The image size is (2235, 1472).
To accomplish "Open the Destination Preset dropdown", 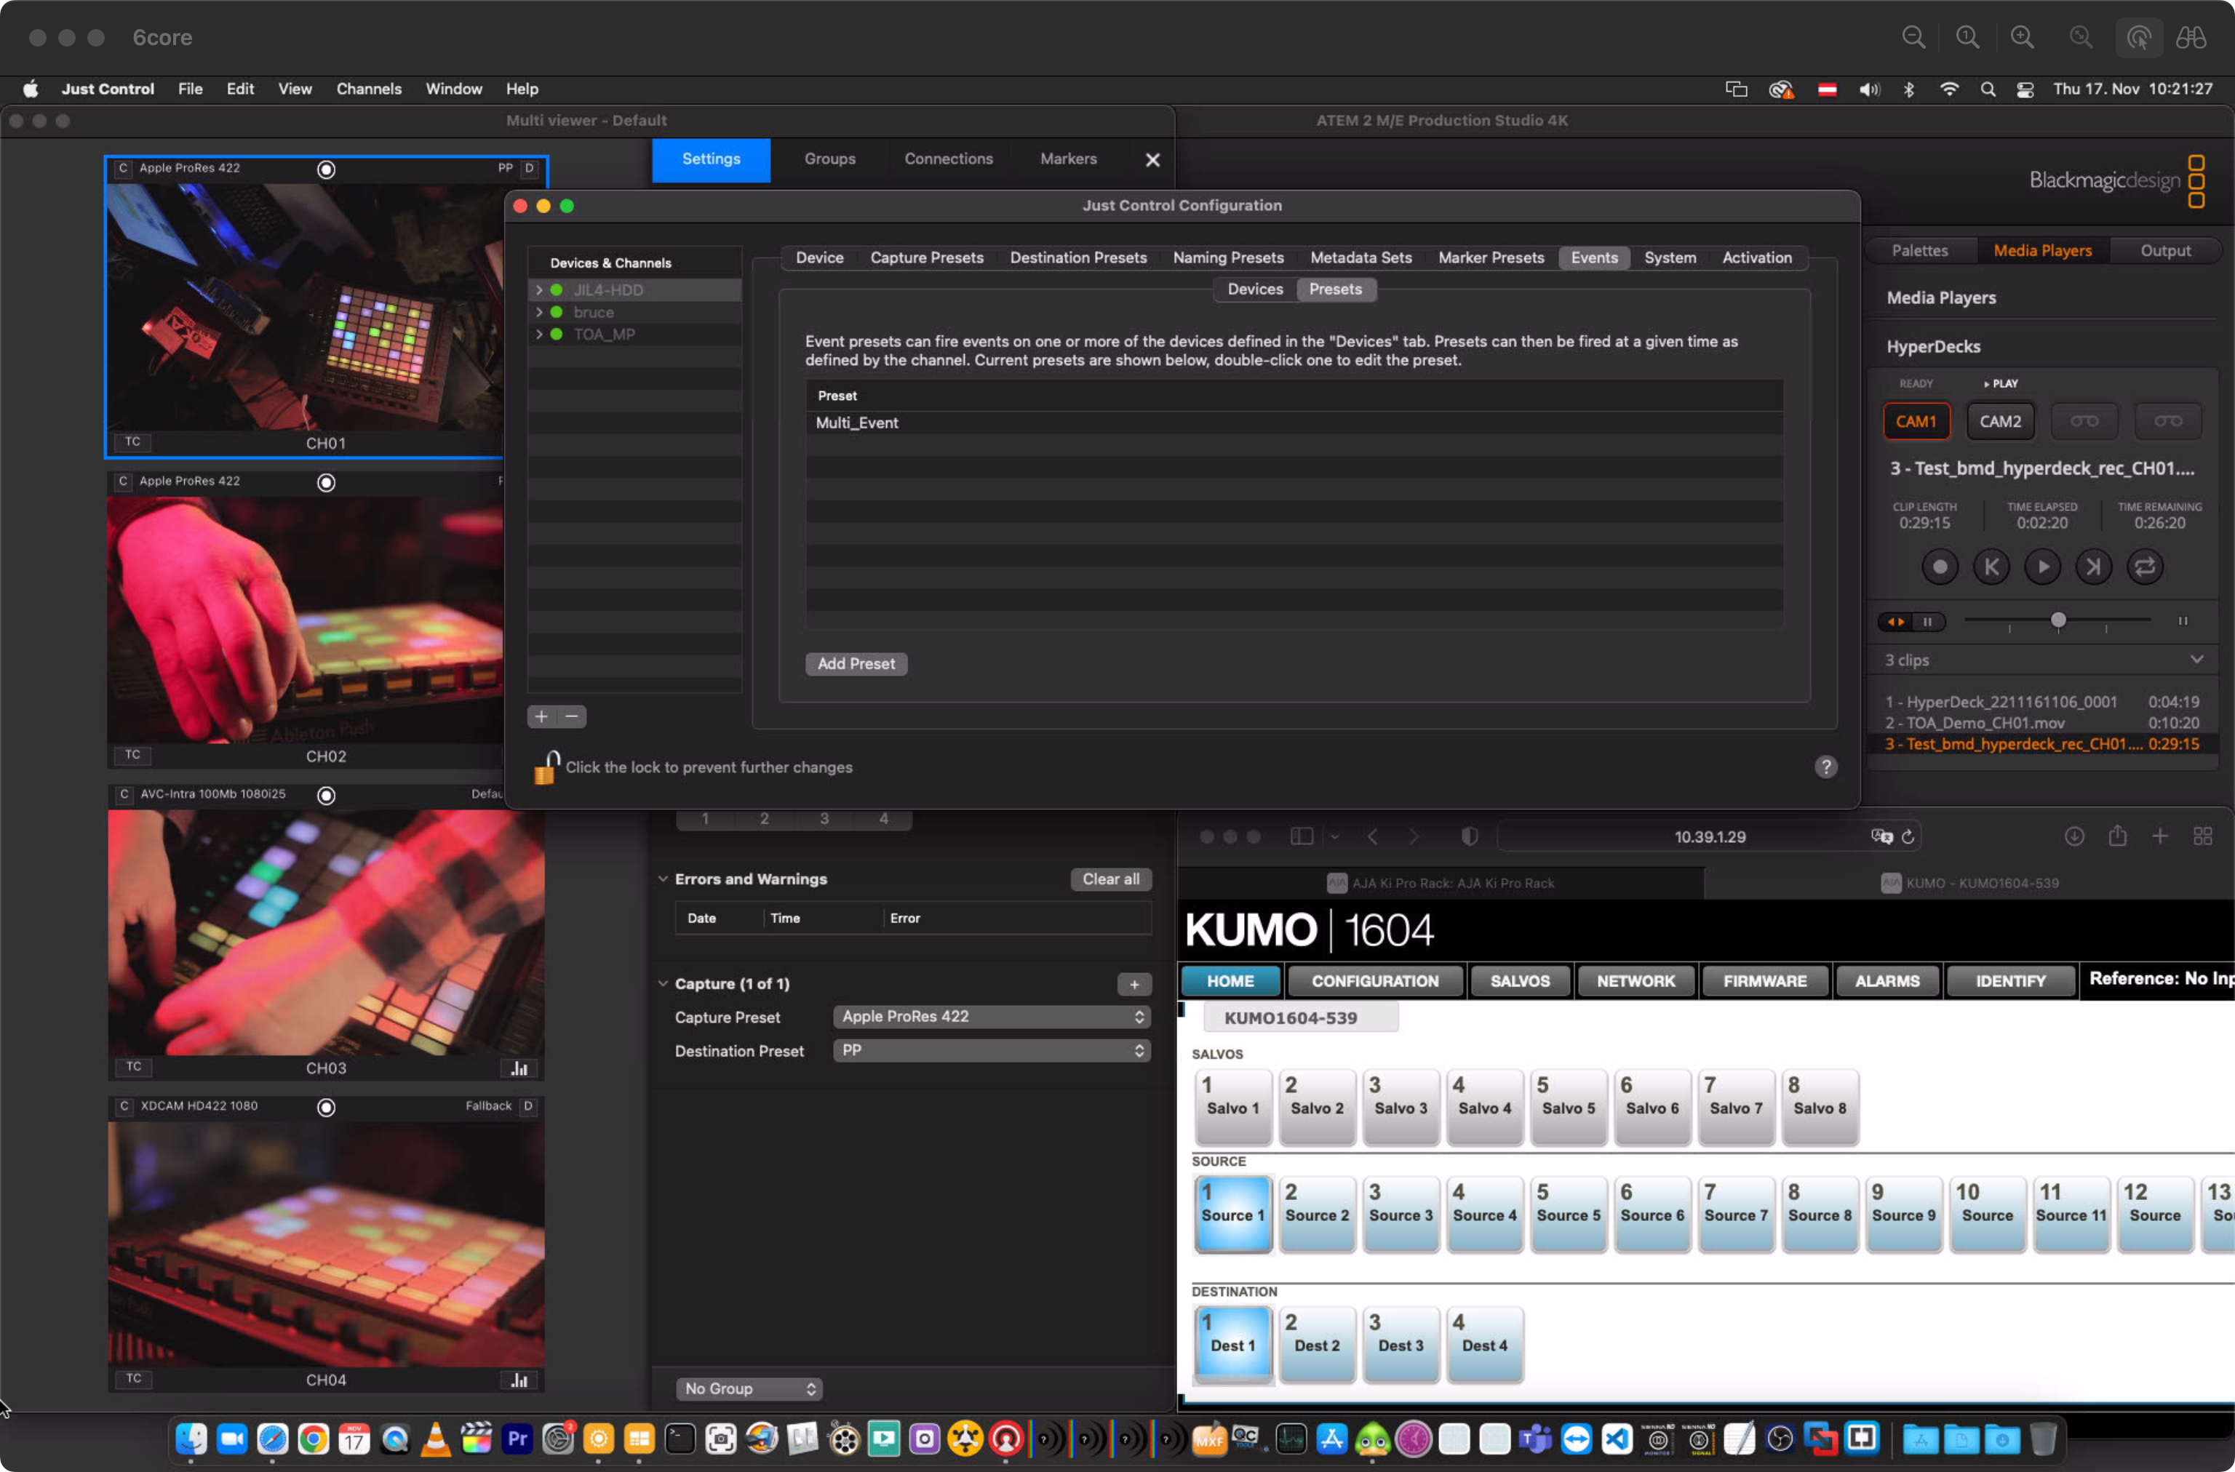I will point(992,1050).
